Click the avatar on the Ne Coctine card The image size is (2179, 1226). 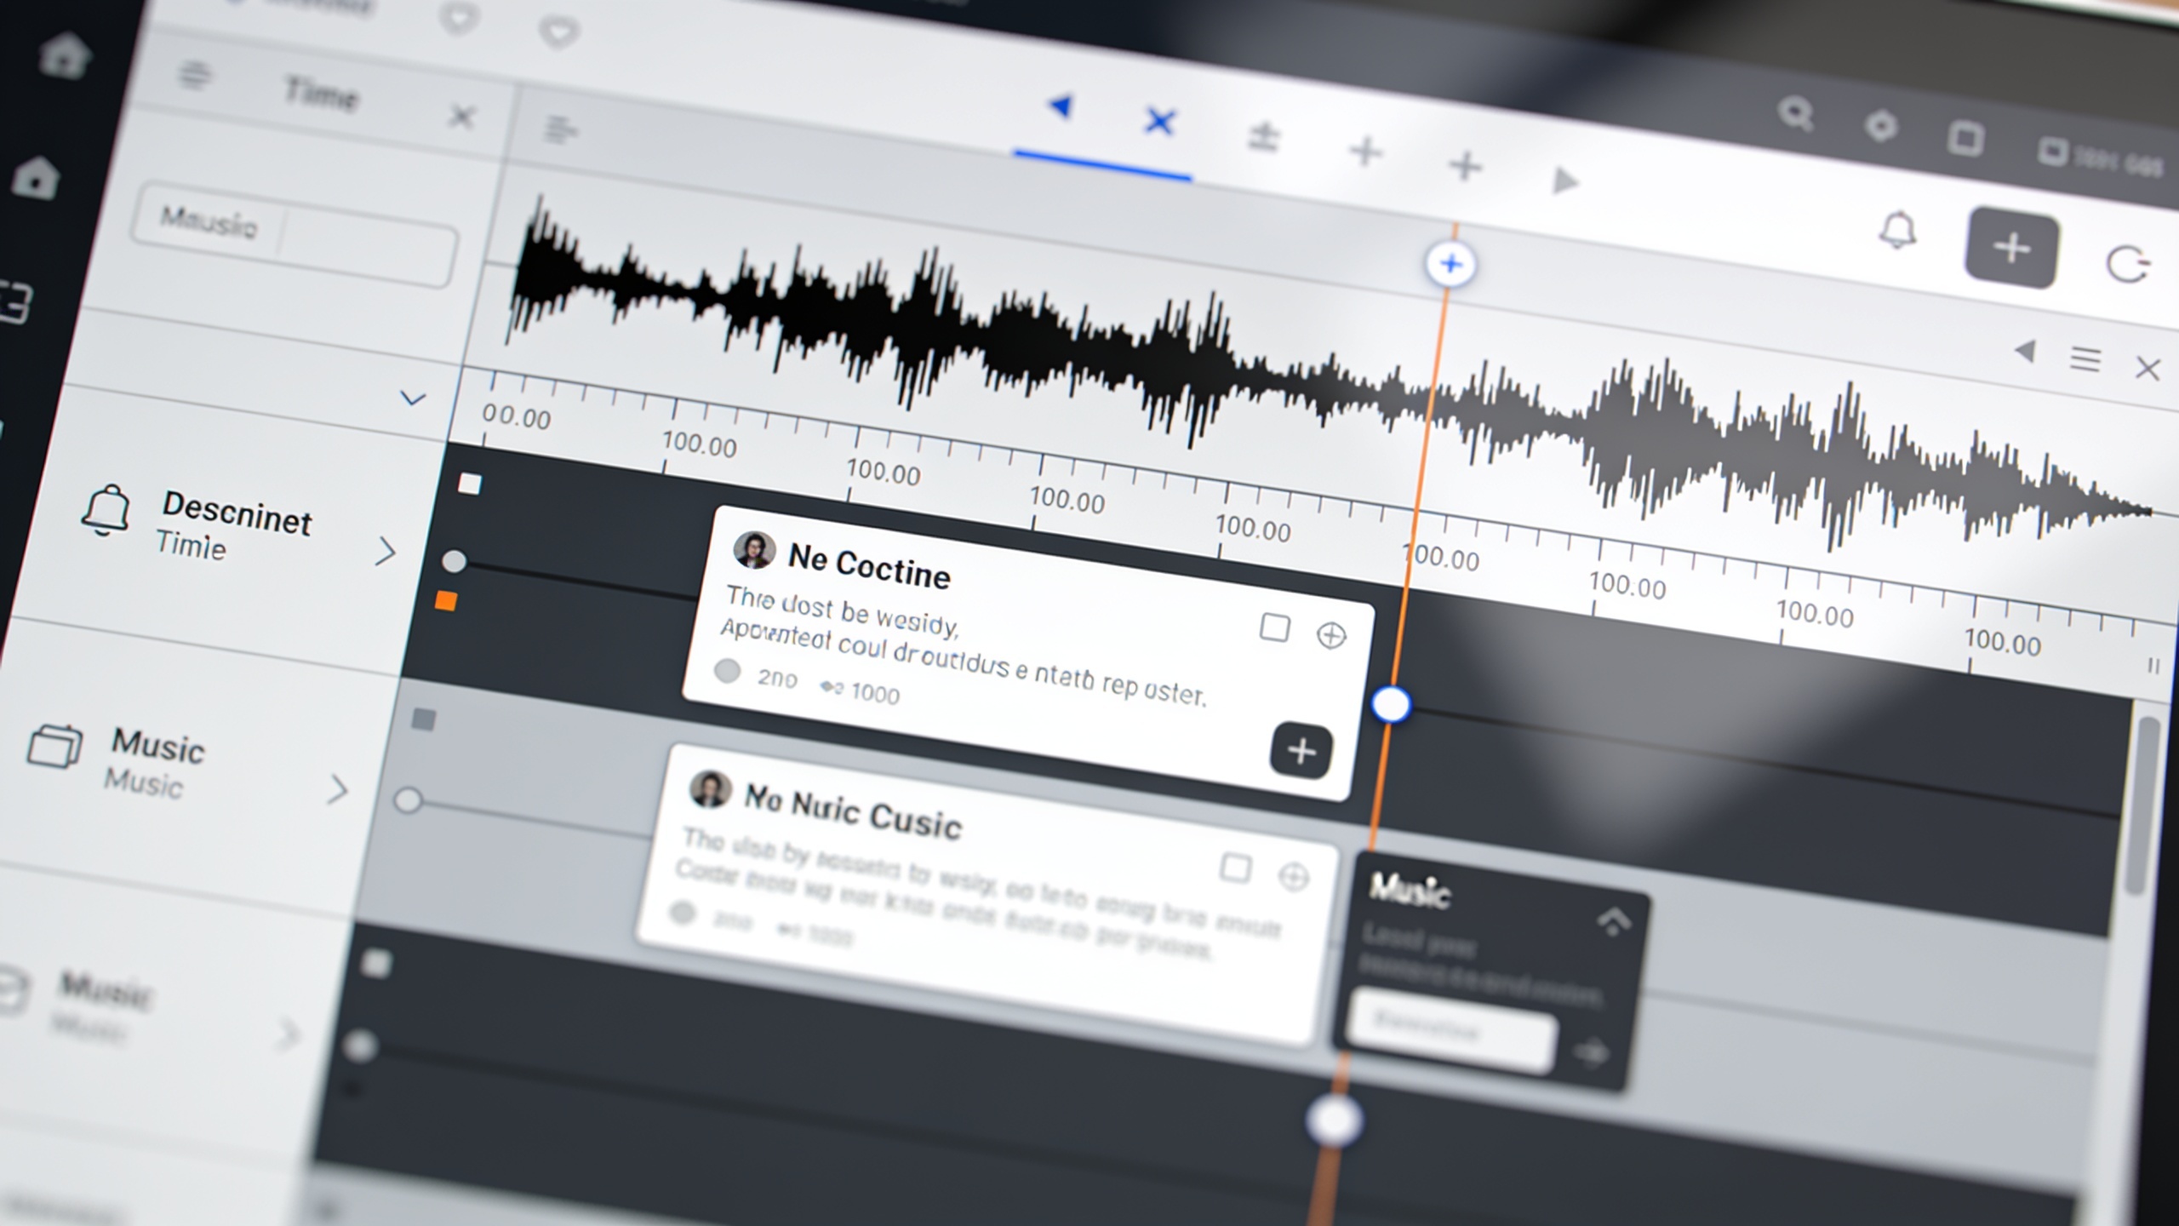[x=754, y=549]
